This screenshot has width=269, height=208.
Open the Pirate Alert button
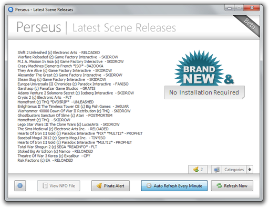point(110,185)
